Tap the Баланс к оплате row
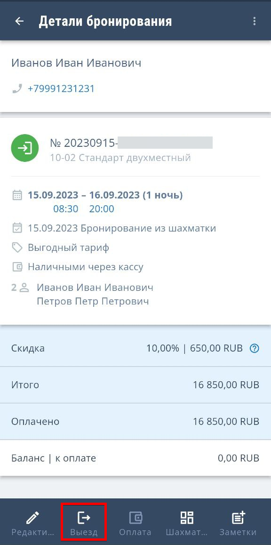Screen dimensions: 271x545 coord(135,458)
